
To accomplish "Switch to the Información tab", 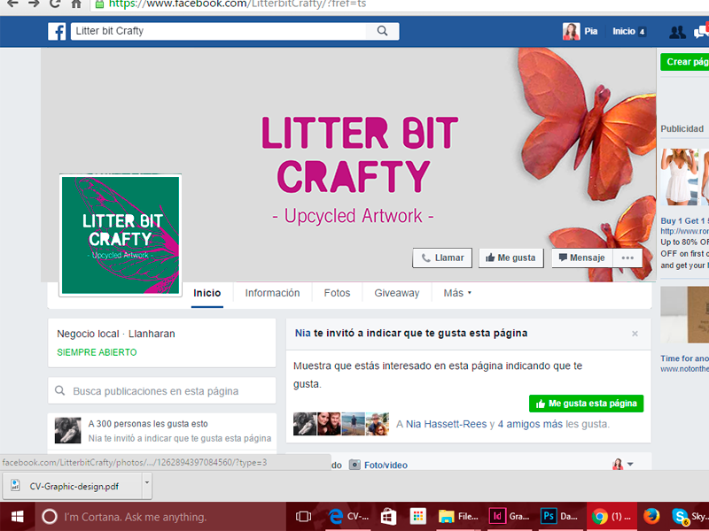I will click(x=272, y=293).
